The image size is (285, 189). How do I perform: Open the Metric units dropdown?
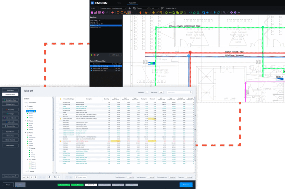143,8
